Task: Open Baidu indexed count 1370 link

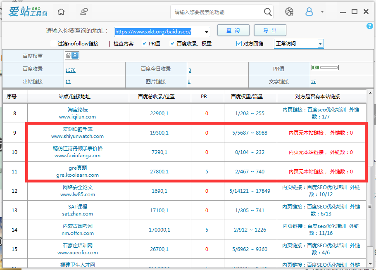Action: (71, 70)
